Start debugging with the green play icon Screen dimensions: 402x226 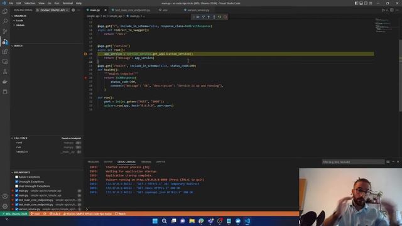pos(38,10)
